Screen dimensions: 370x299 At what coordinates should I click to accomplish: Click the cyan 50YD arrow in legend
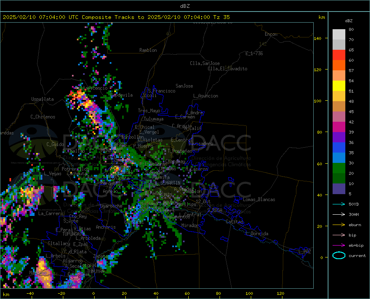click(x=339, y=204)
